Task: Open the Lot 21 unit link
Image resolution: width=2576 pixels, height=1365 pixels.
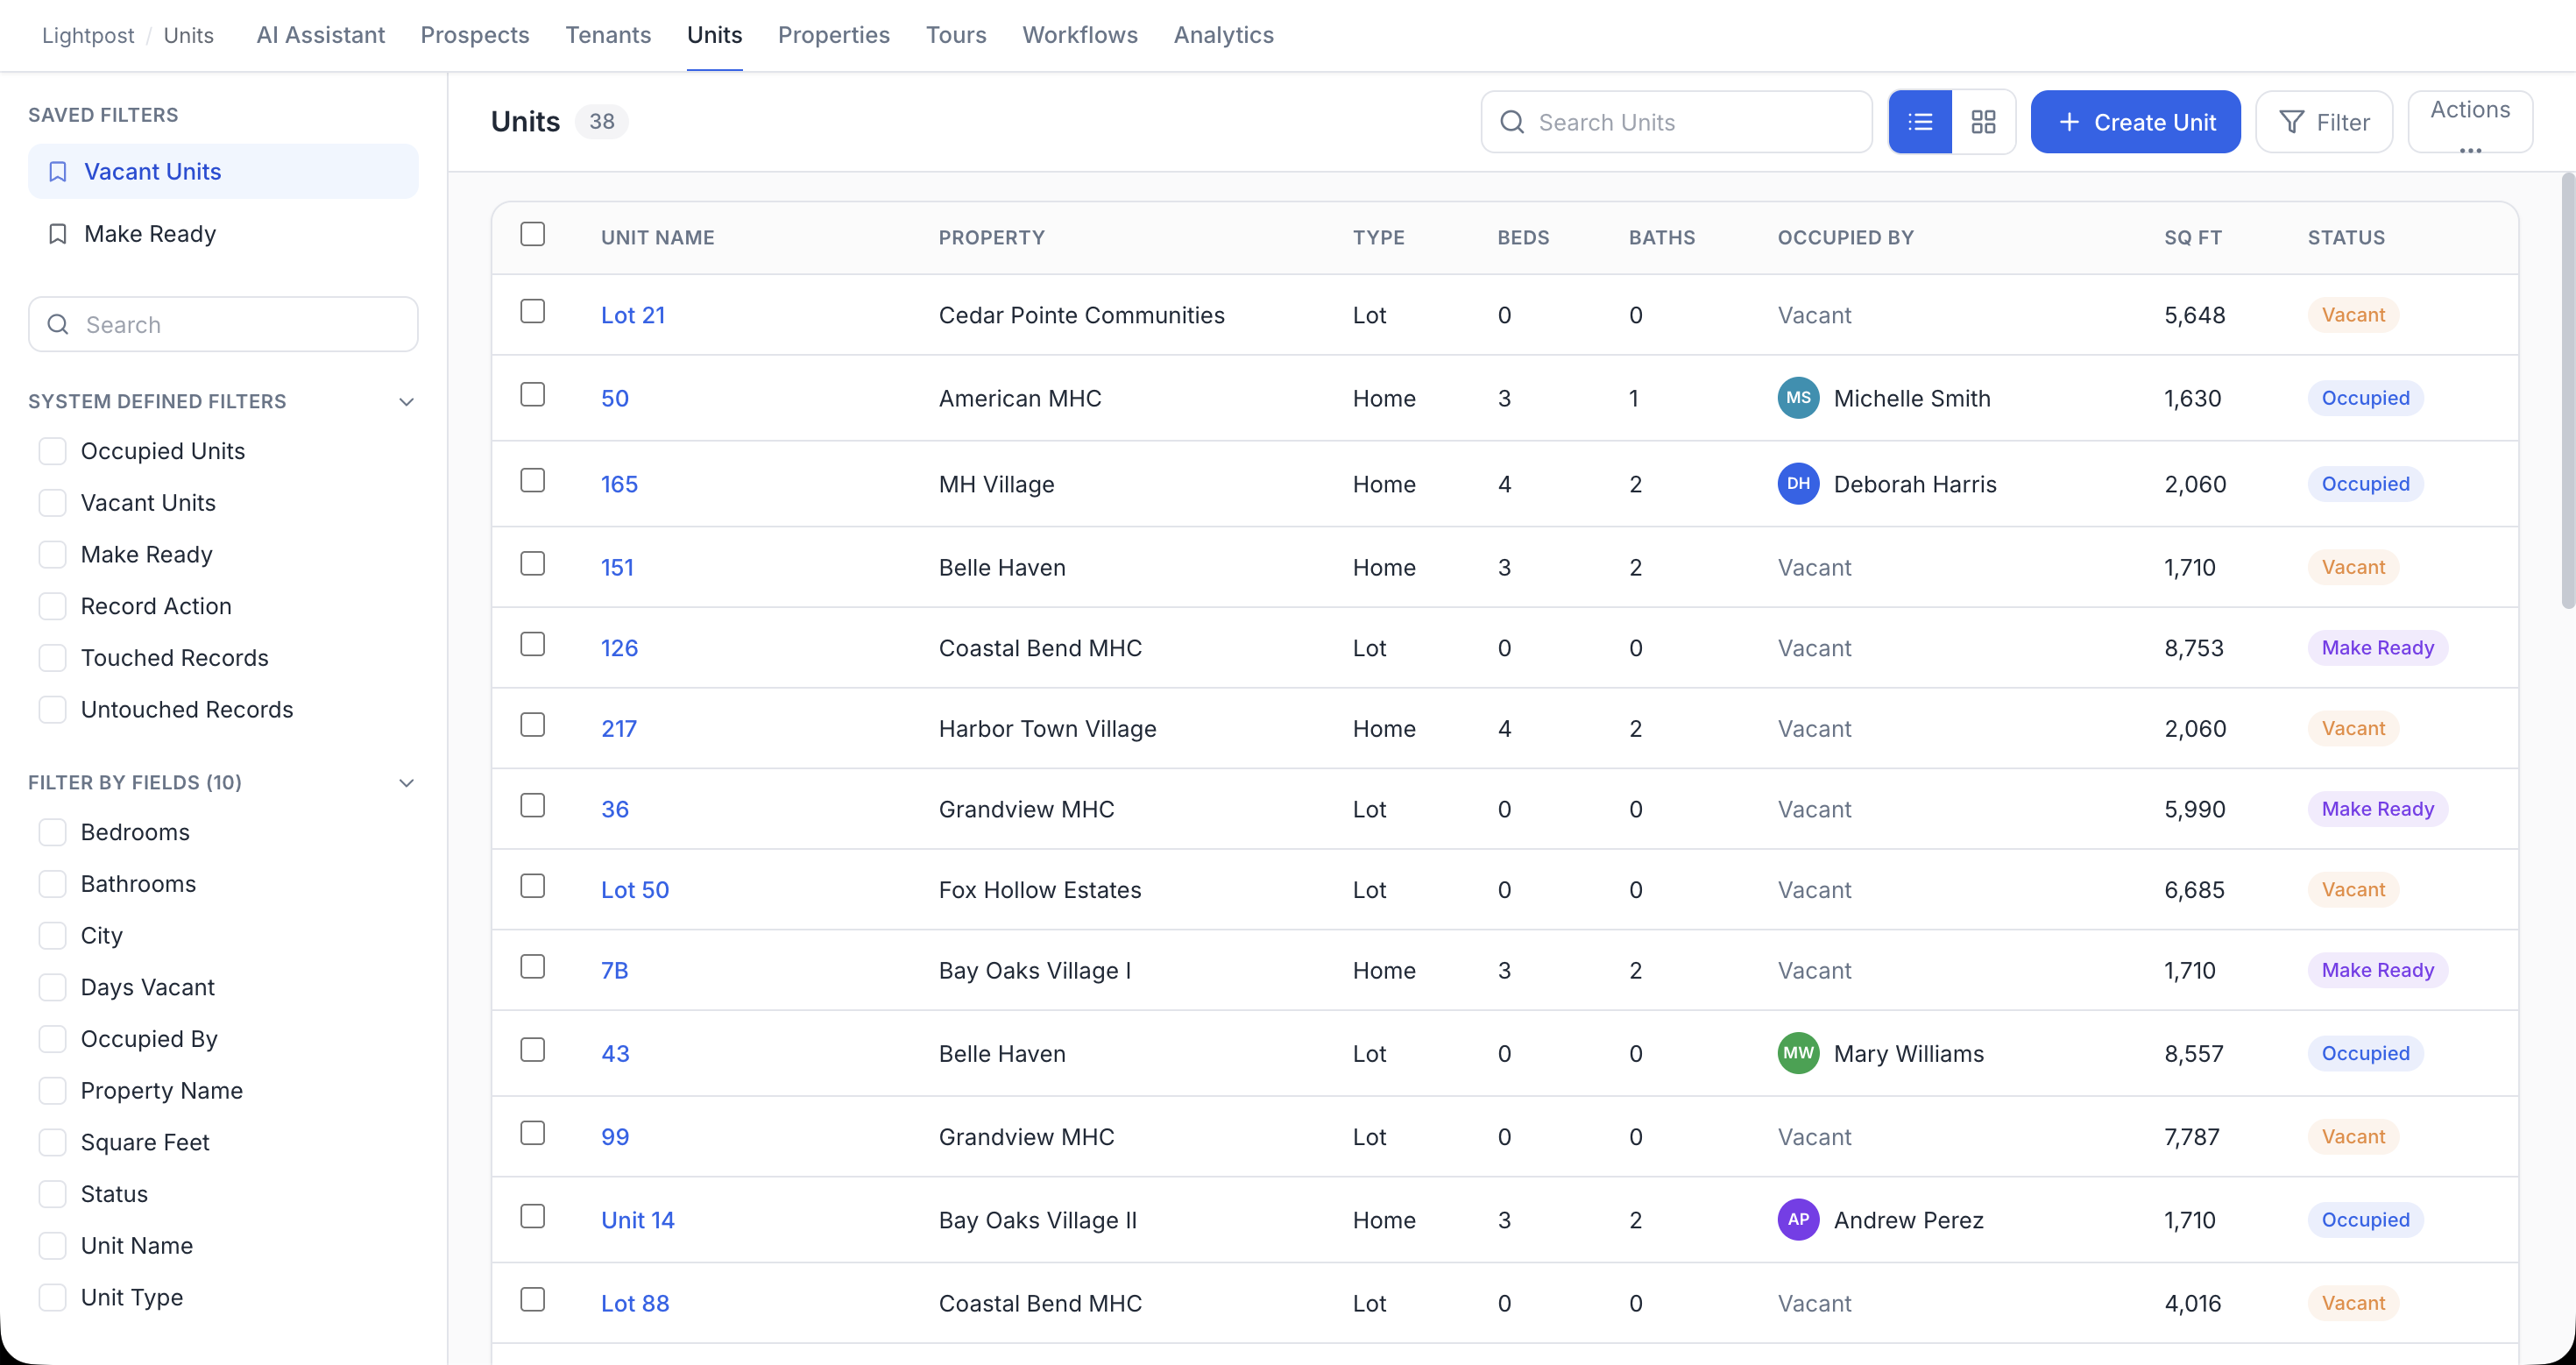Action: (633, 315)
